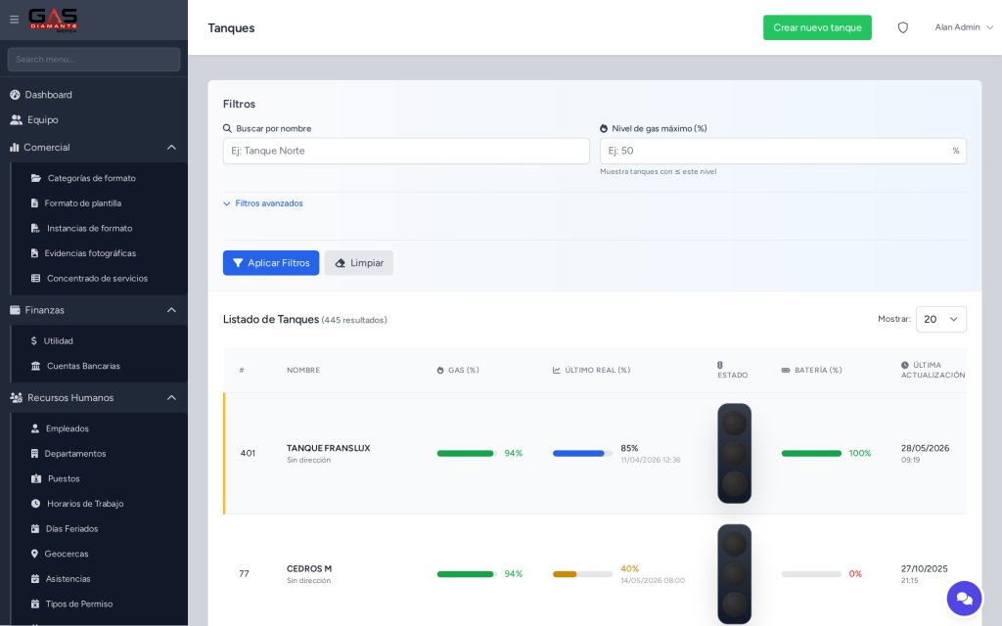Viewport: 1002px width, 626px height.
Task: Click the NOMBRE column header
Action: click(x=303, y=371)
